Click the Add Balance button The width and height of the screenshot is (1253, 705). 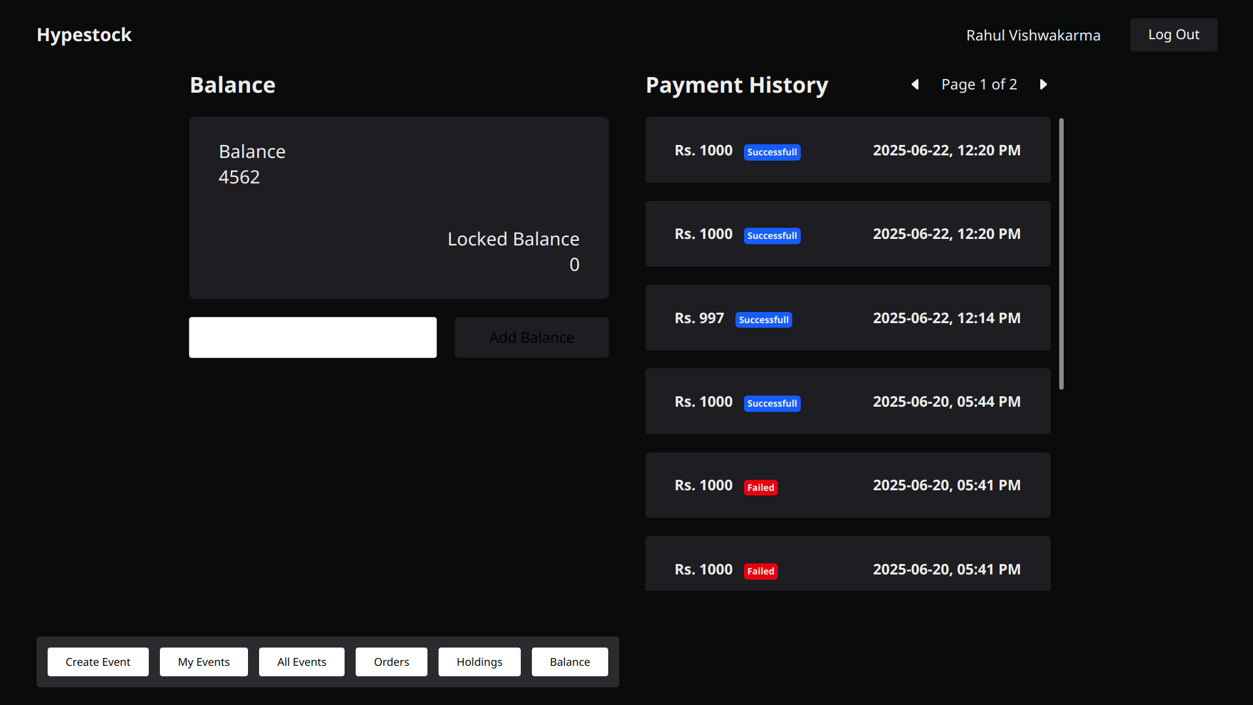pos(531,337)
